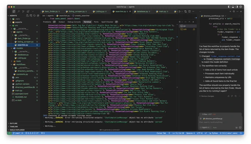Viewport: 251px width, 144px height.
Task: Open the listing_scraper.py editor tab
Action: [x=76, y=11]
